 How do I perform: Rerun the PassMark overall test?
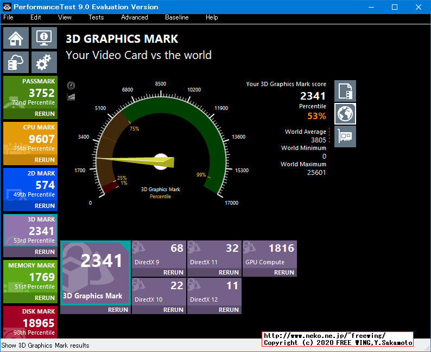(x=45, y=114)
